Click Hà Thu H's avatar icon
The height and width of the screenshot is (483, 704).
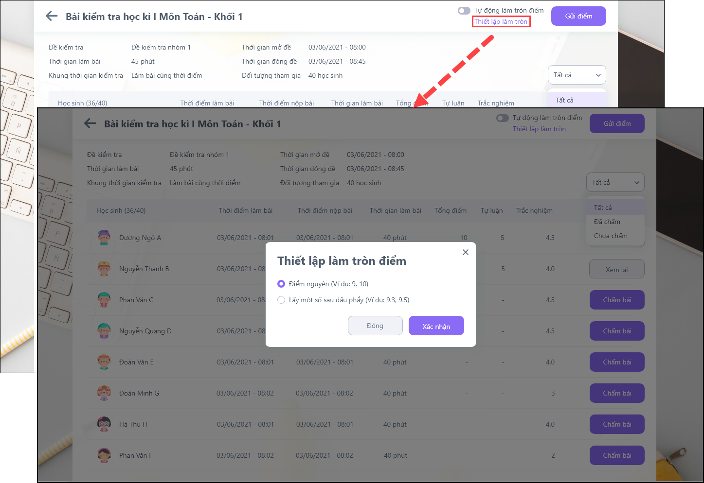pos(104,424)
